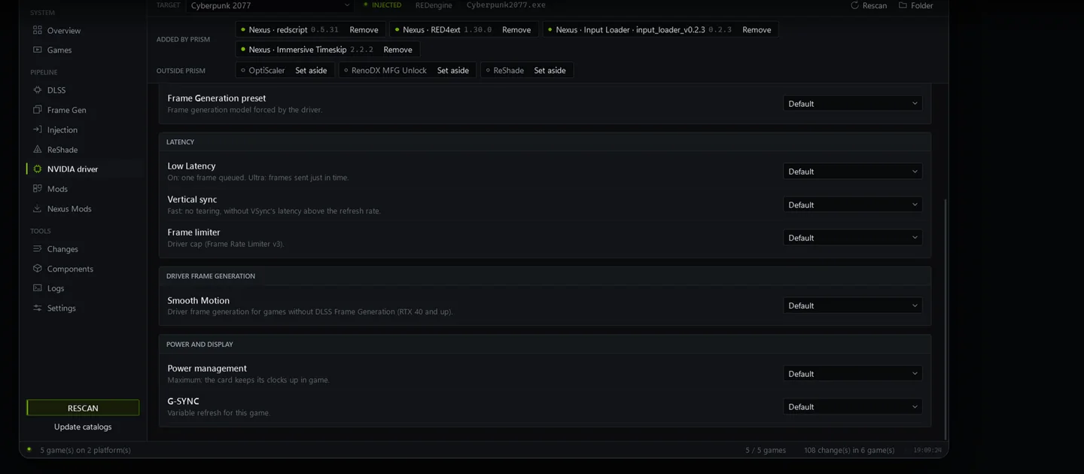The image size is (1084, 474).
Task: Click the green status dot in status bar
Action: tap(29, 449)
